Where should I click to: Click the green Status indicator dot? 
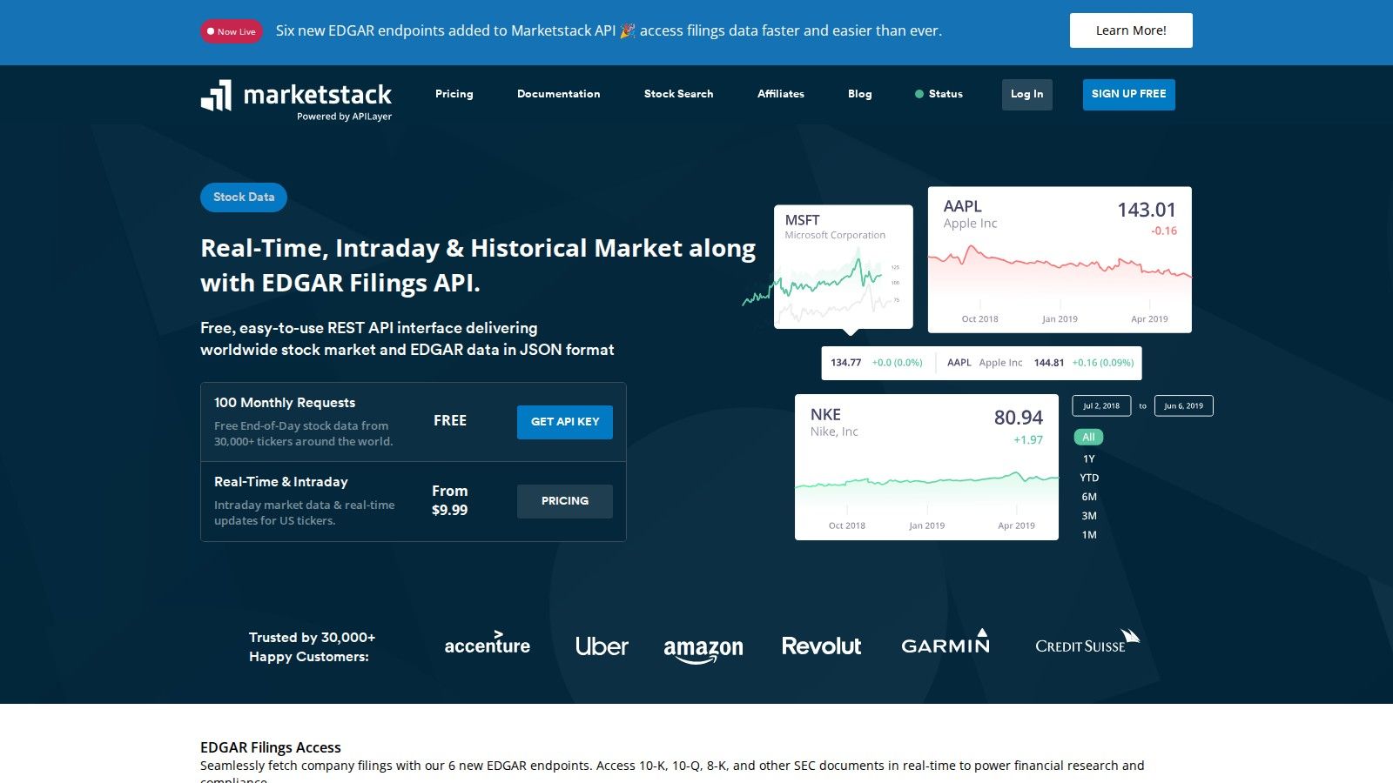click(x=919, y=94)
